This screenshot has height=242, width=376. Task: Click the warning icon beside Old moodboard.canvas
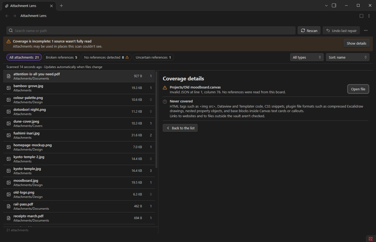(x=165, y=88)
